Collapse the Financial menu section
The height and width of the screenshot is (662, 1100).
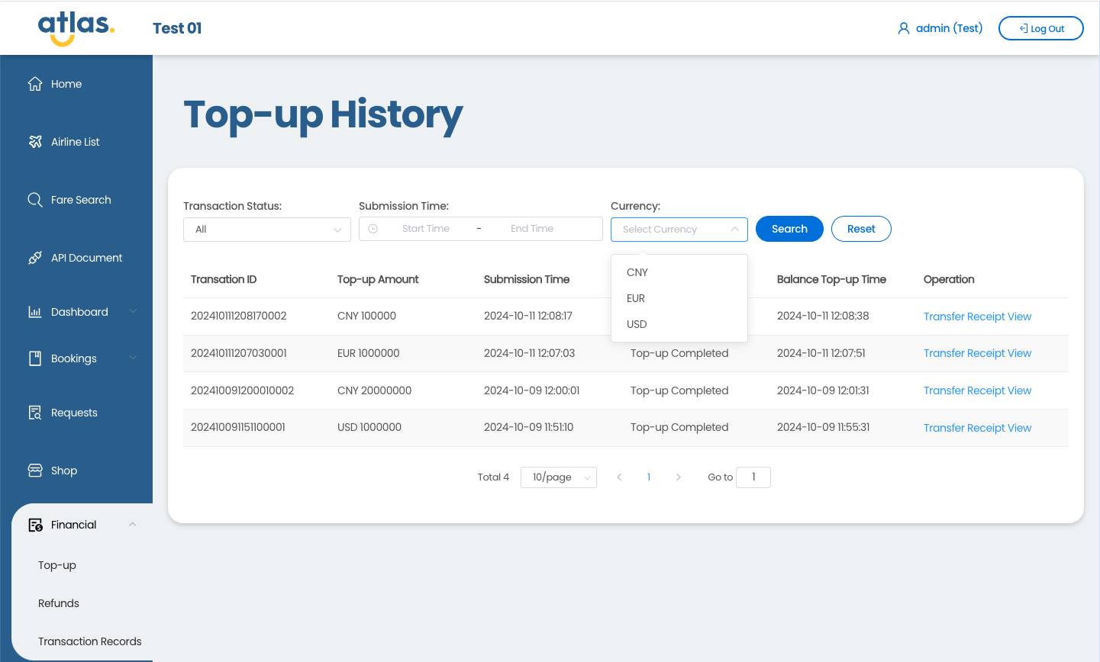(132, 525)
